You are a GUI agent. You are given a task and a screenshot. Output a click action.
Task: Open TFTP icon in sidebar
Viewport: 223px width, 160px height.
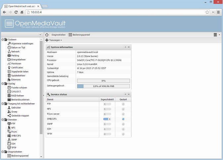(9, 148)
